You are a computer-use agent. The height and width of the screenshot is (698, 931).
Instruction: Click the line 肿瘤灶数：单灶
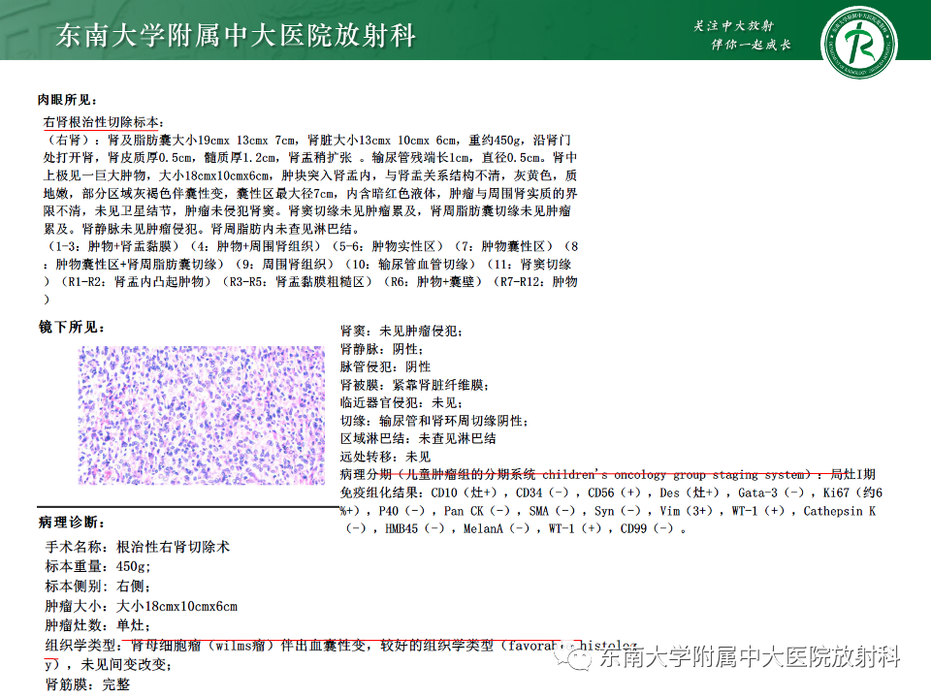coord(98,625)
